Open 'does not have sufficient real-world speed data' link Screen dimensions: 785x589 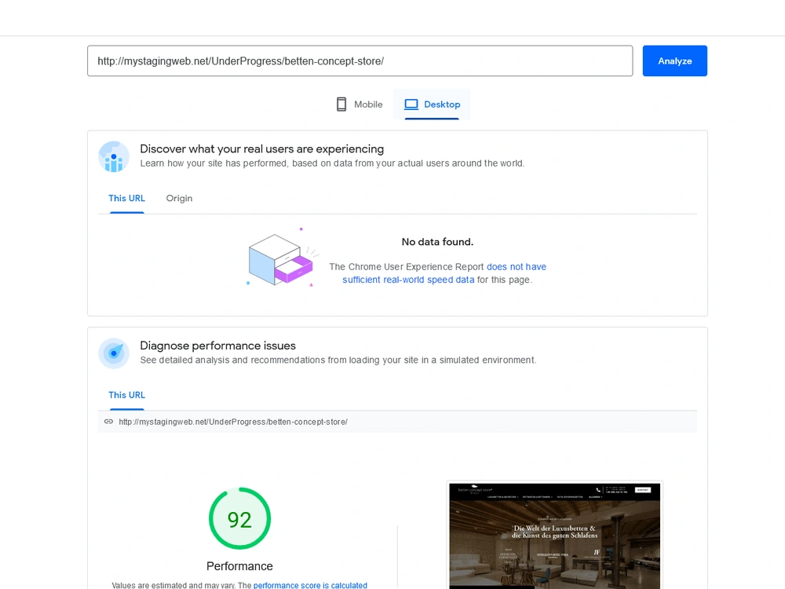444,273
